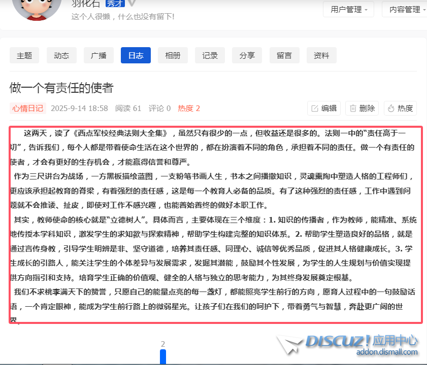This screenshot has width=427, height=365.
Task: Click the verification icon beside 秀才 badge
Action: [x=132, y=3]
